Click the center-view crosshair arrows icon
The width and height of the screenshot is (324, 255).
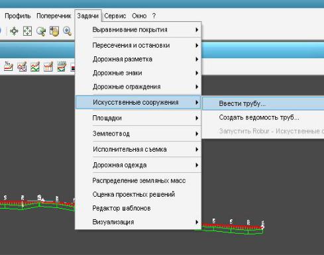coord(14,31)
